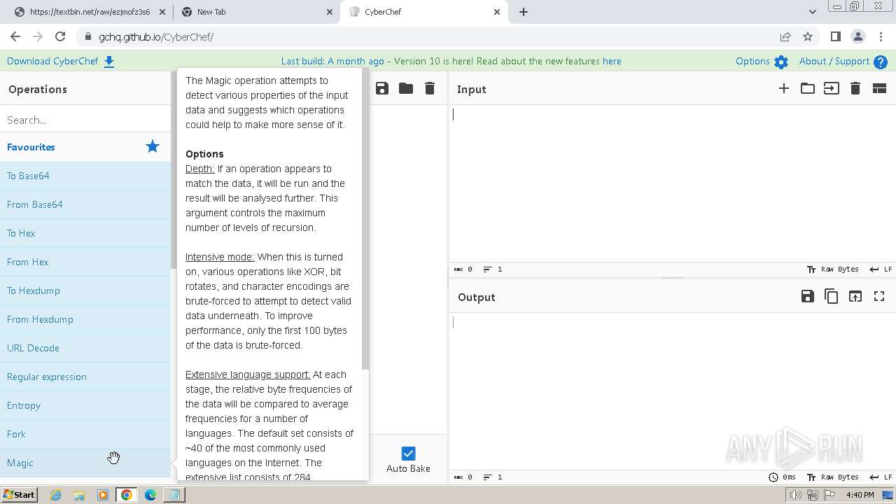The image size is (896, 504).
Task: Clear the recipe with the trash icon
Action: [x=430, y=88]
